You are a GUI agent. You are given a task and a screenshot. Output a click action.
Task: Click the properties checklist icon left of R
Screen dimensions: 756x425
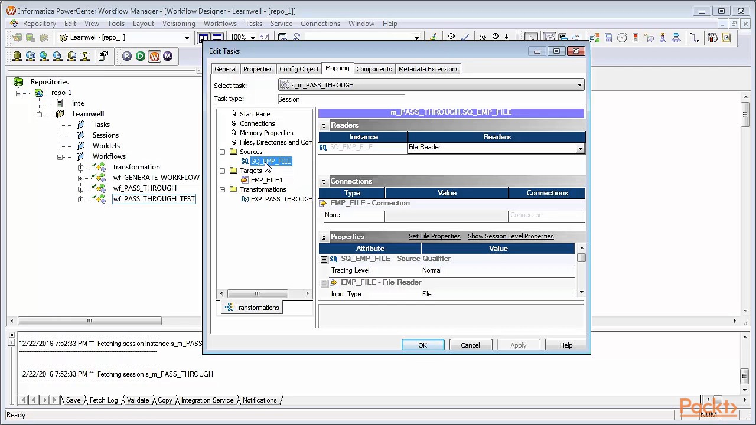click(103, 56)
